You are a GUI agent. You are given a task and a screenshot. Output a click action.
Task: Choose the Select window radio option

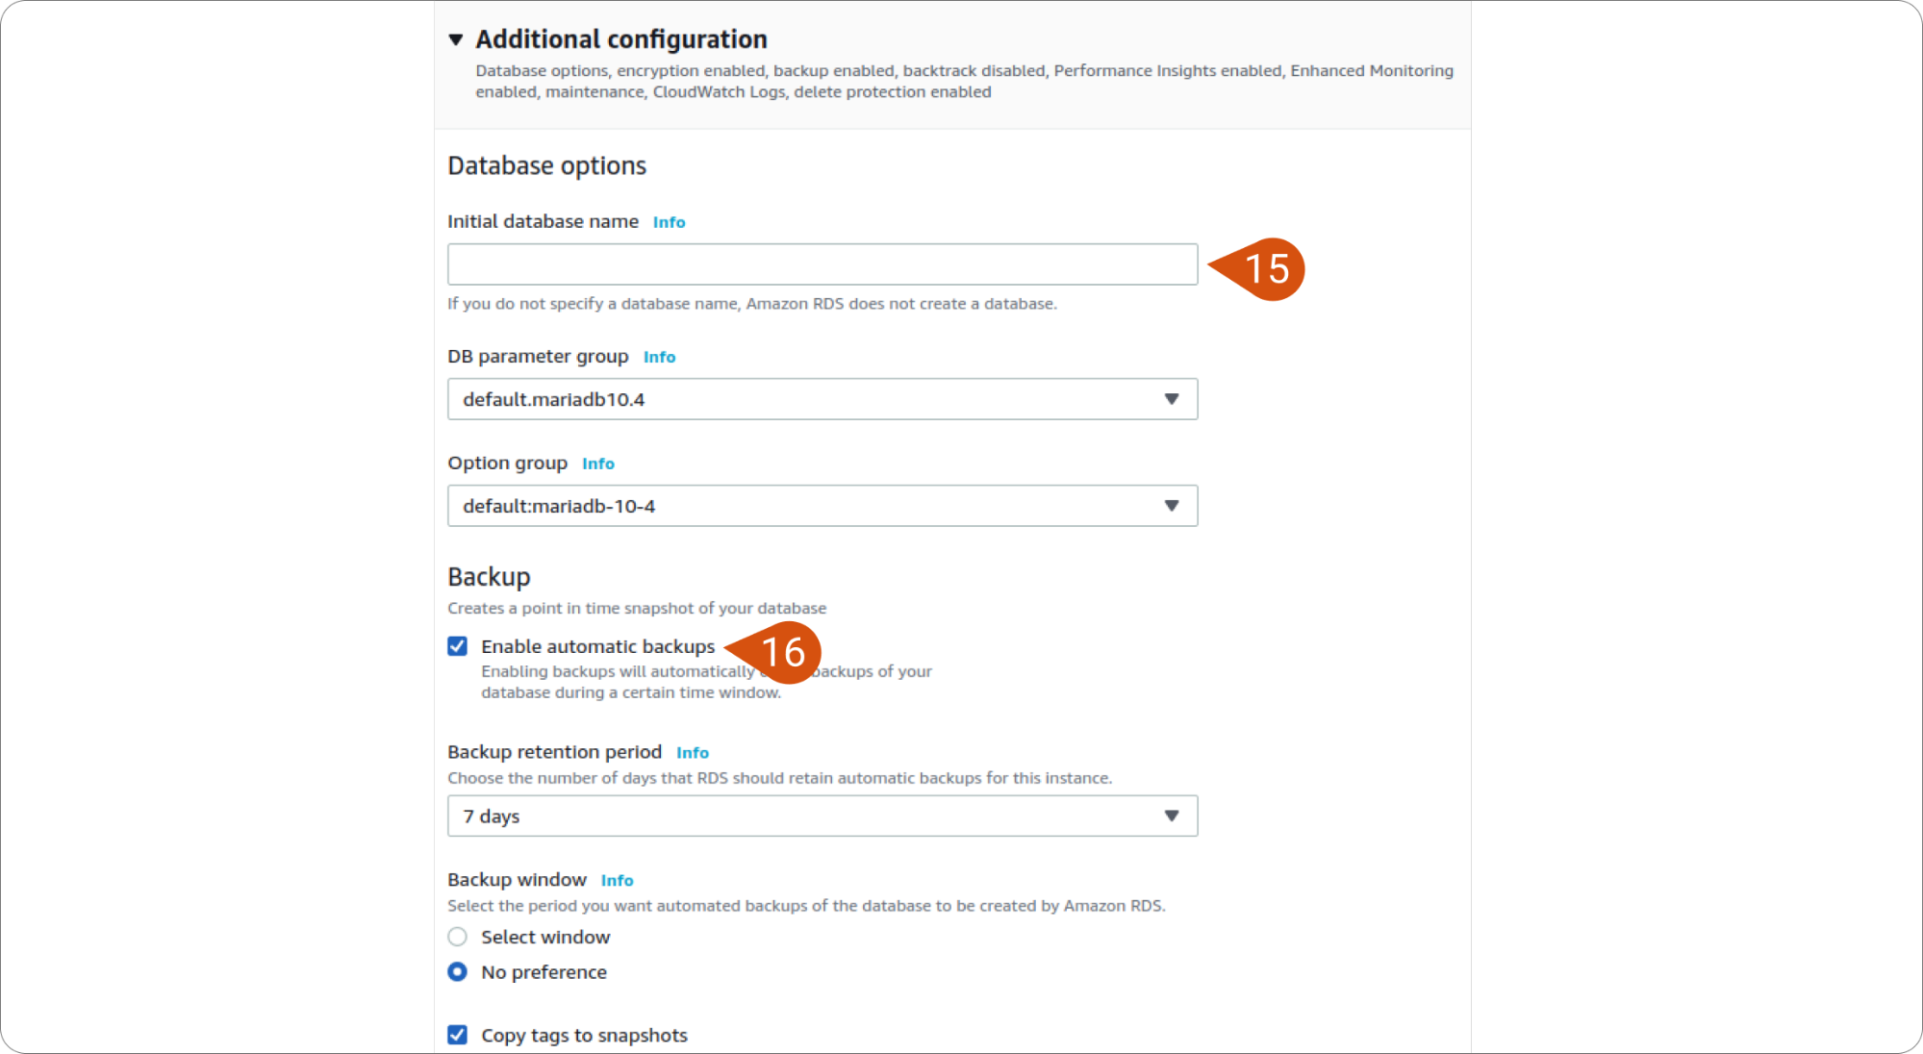(x=458, y=937)
